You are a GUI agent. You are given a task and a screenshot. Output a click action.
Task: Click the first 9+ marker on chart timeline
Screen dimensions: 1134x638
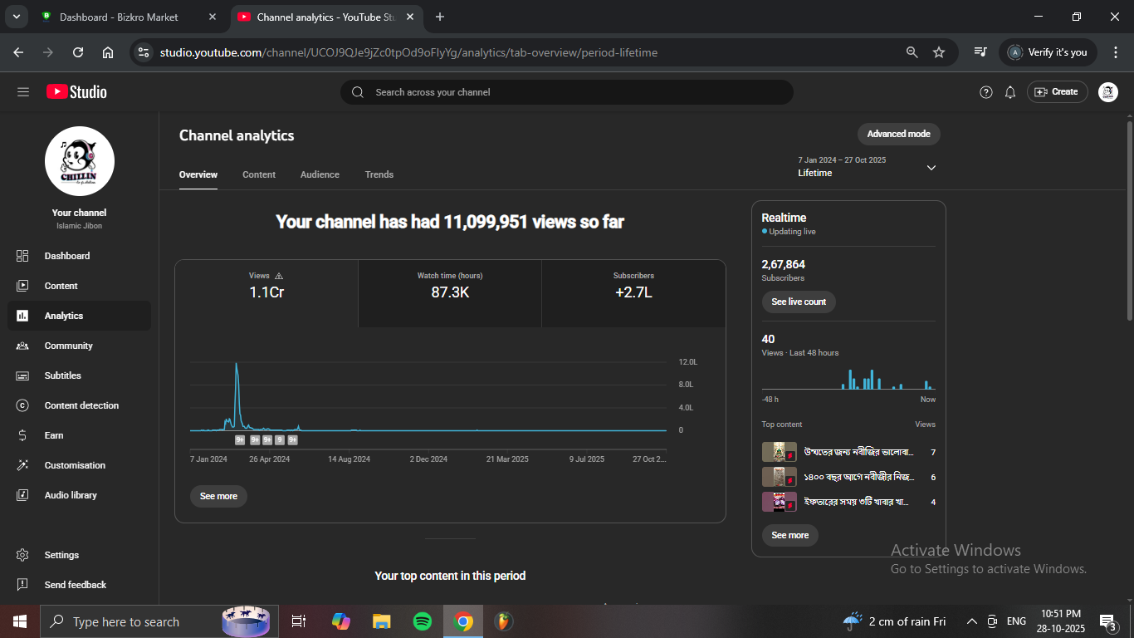coord(240,440)
